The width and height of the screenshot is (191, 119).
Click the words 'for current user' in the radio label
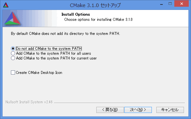(x=84, y=58)
